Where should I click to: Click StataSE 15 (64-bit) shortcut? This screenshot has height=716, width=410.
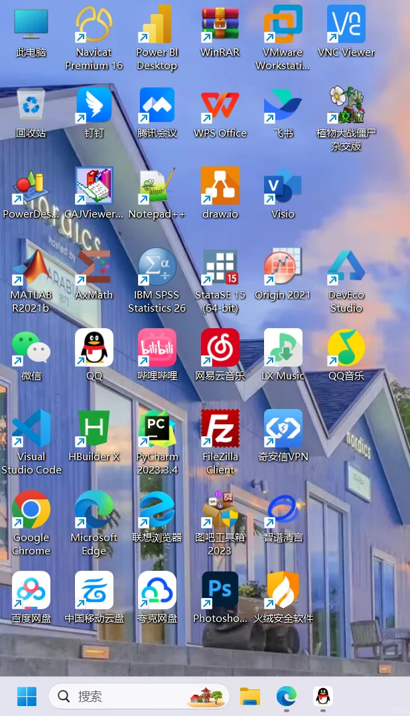(220, 267)
